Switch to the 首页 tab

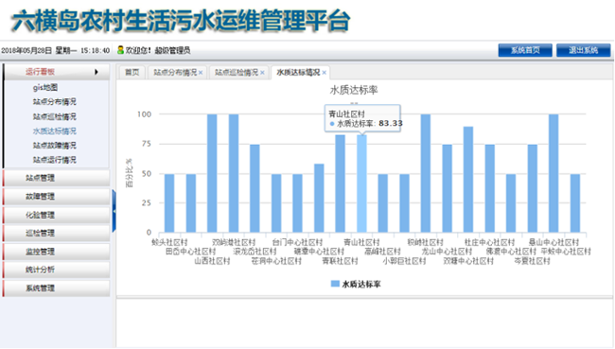(132, 73)
